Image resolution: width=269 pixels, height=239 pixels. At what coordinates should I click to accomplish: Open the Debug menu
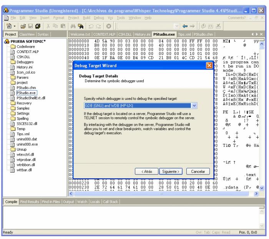pos(99,18)
